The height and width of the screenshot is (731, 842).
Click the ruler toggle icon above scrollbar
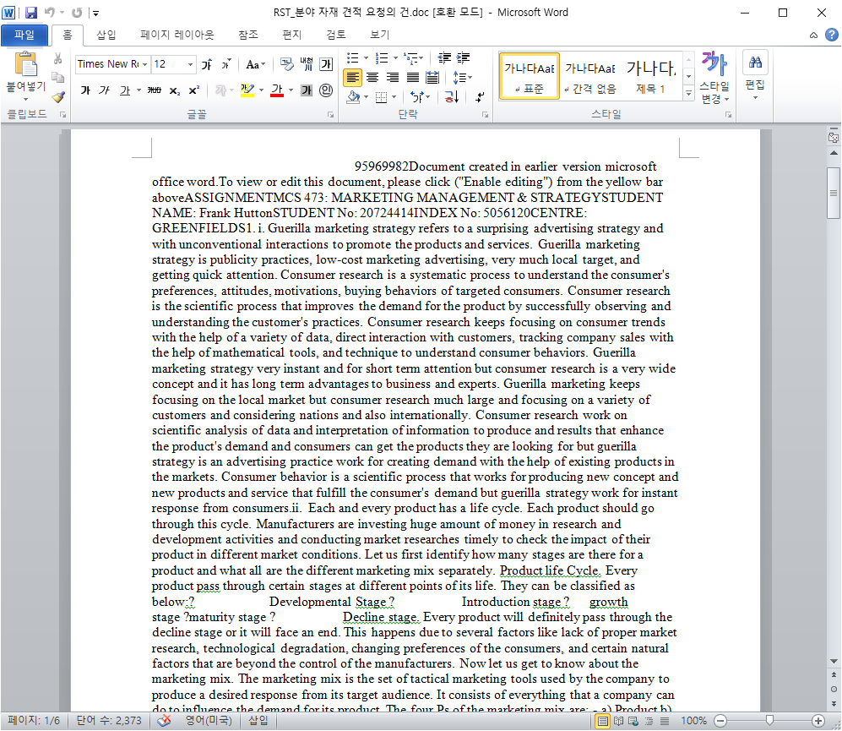(834, 138)
